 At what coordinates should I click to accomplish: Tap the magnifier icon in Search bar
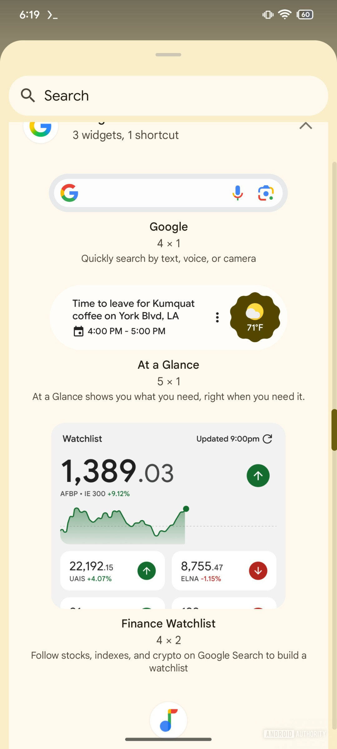28,95
